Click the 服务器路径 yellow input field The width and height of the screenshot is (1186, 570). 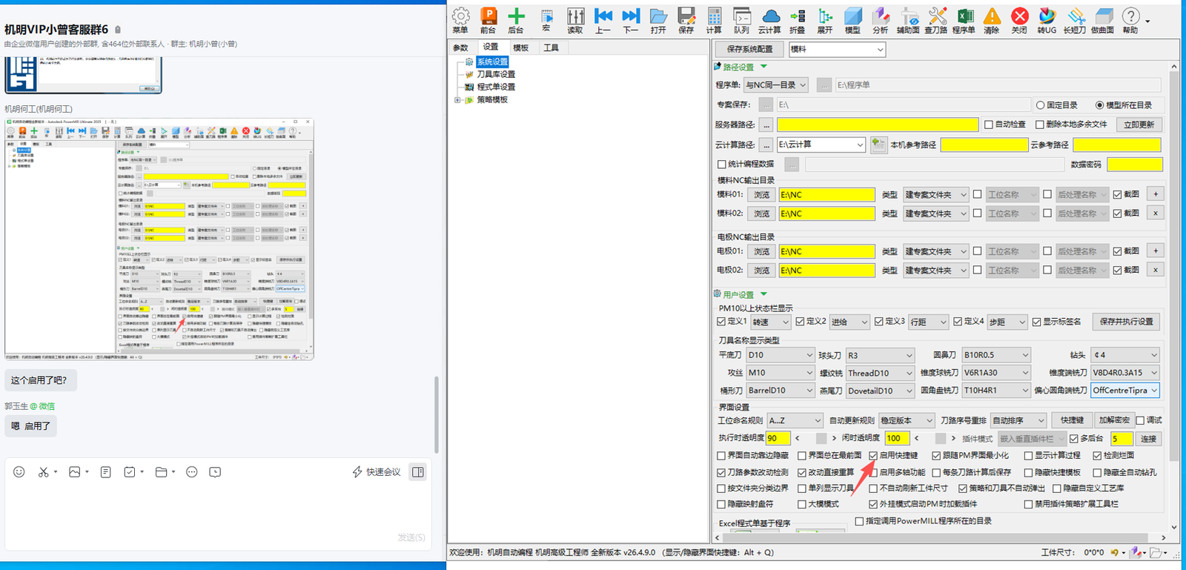(x=878, y=125)
